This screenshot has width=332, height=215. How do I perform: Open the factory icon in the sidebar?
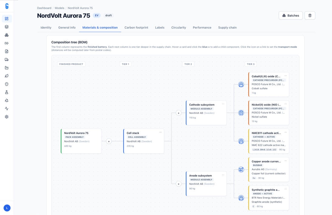[7, 68]
